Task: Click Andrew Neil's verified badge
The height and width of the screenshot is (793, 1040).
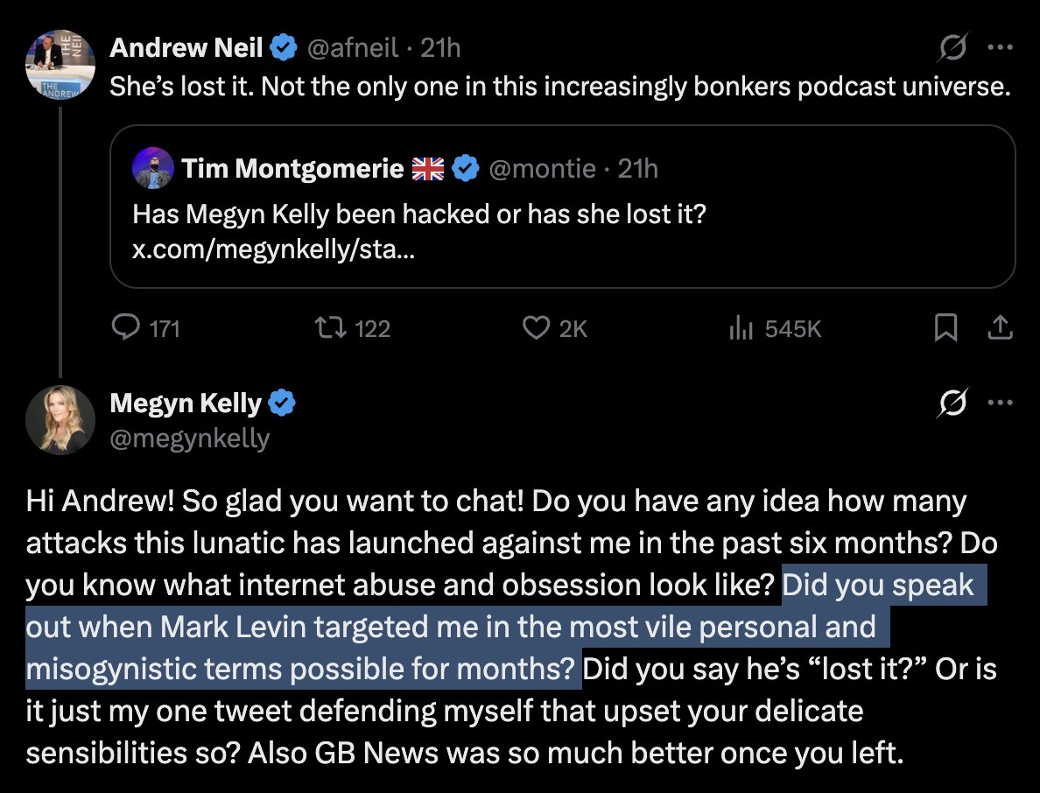Action: 283,49
